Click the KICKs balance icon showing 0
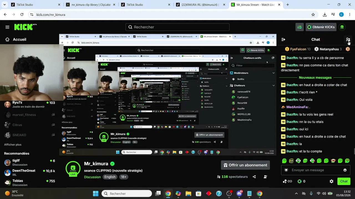Screen dimensions: 355x199 [300, 181]
